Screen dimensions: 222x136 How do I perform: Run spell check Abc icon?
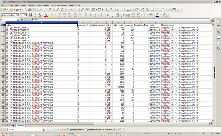tap(87, 10)
